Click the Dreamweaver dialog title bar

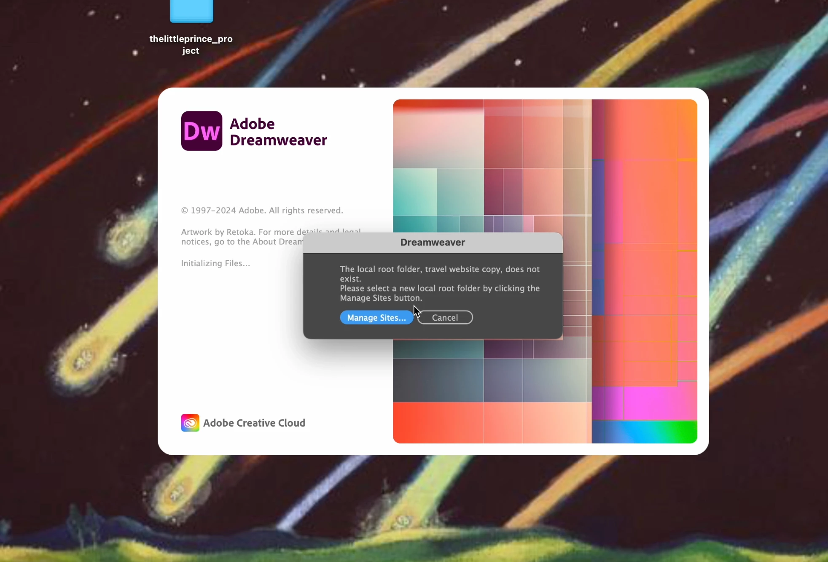pos(433,243)
